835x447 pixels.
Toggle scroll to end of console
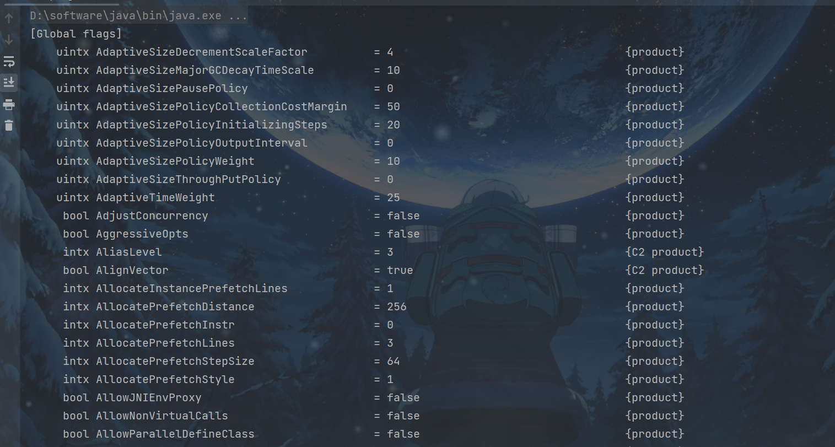9,83
